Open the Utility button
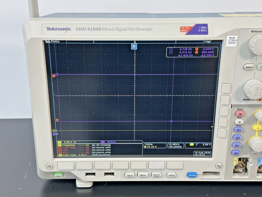Image resolution: width=262 pixels, height=197 pixels. [x=171, y=175]
